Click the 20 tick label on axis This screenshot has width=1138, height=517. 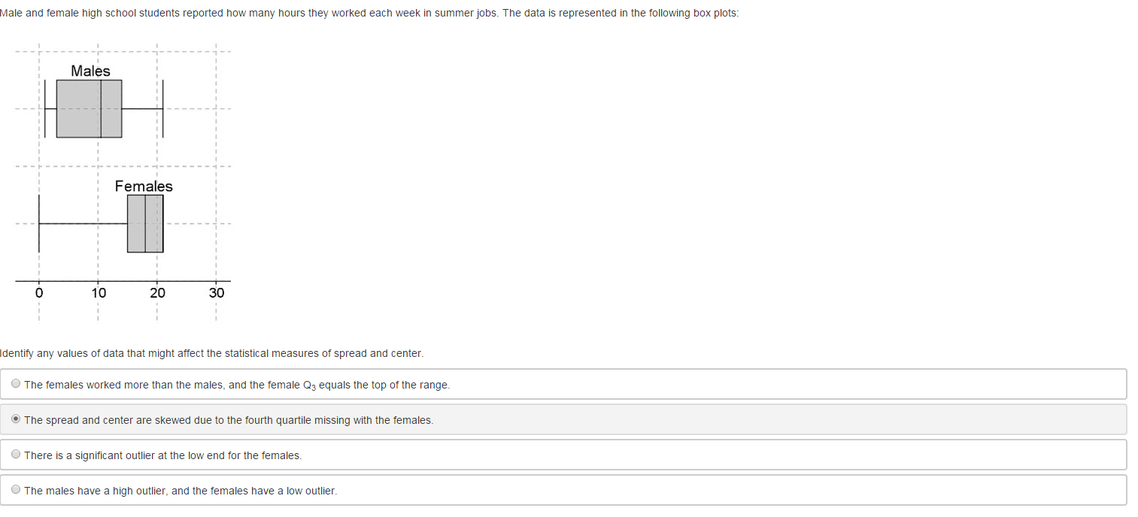click(x=157, y=293)
